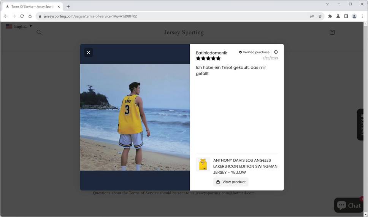
Task: Click the Batinicdomenik reviewer name
Action: 211,53
